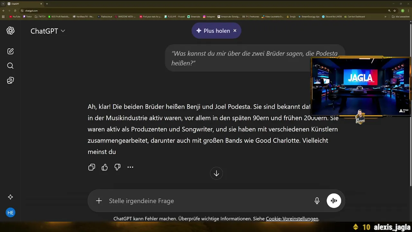Open the Alle Lesezeichen folder
This screenshot has height=232, width=412.
coord(401,16)
